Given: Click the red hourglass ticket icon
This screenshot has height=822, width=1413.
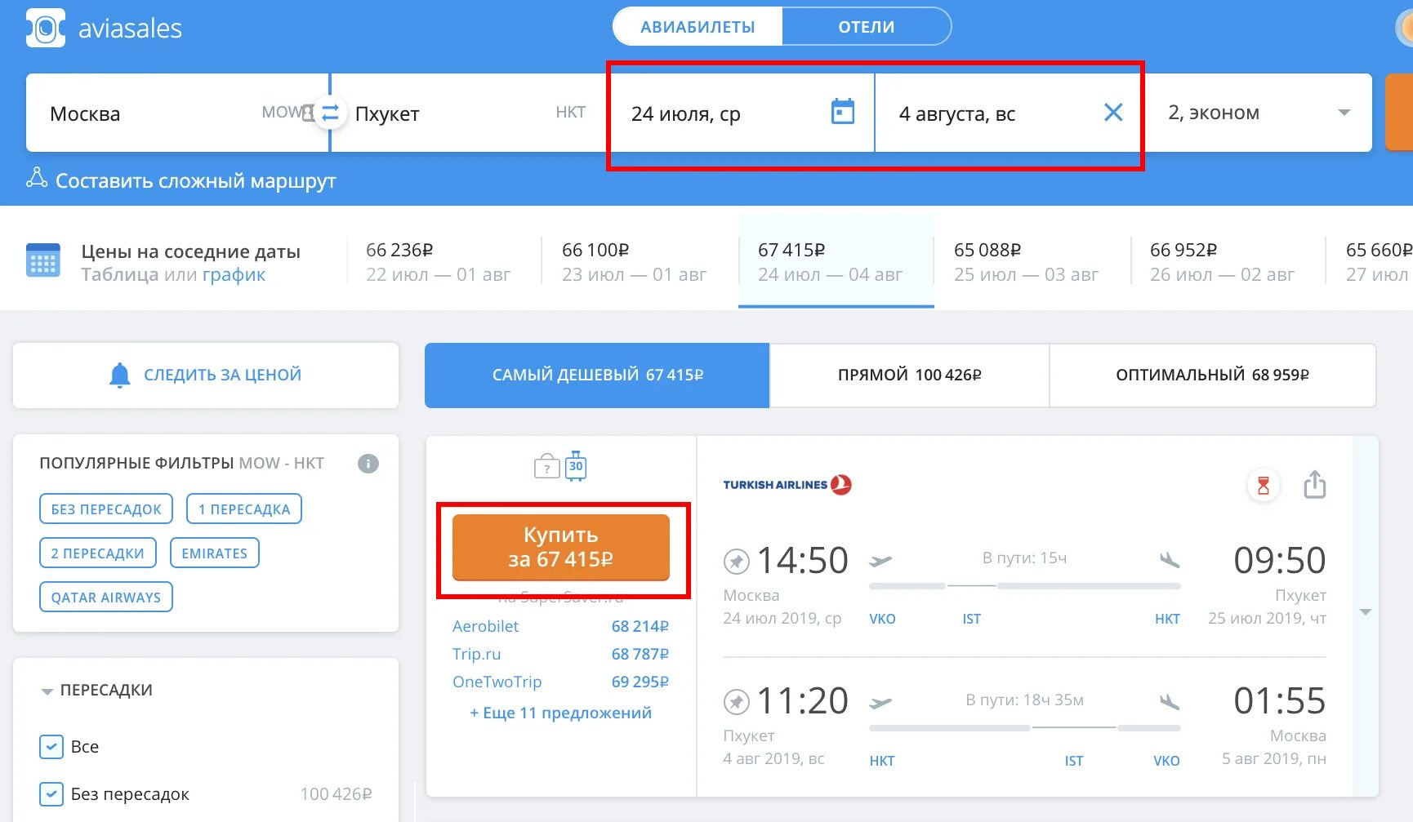Looking at the screenshot, I should [1264, 486].
